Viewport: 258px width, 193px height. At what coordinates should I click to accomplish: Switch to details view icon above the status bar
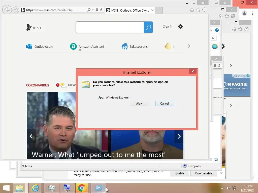tap(211, 160)
